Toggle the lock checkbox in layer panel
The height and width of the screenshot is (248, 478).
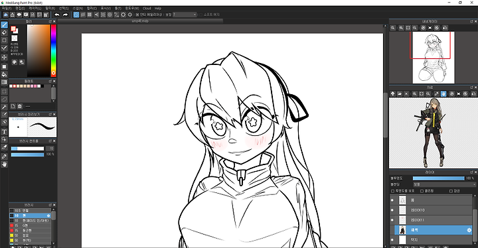(451, 191)
